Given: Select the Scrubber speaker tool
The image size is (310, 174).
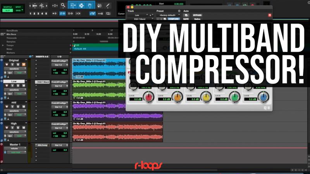Looking at the screenshot, I should (x=99, y=5).
